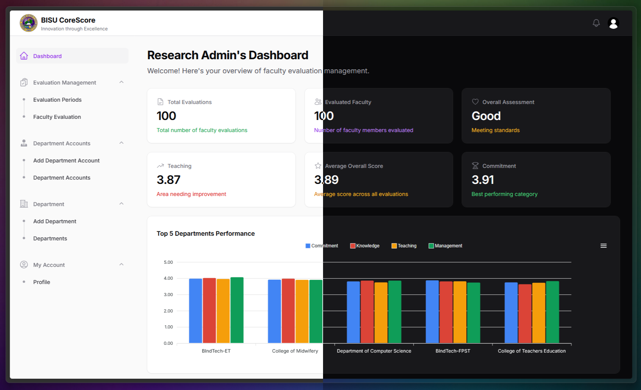641x390 pixels.
Task: Click the building icon next to Department
Action: click(23, 204)
